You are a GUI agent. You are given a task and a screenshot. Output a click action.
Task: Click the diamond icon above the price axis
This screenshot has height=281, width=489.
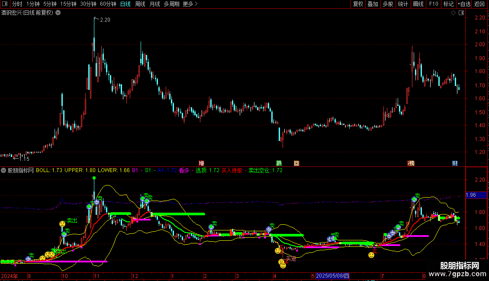pos(454,13)
